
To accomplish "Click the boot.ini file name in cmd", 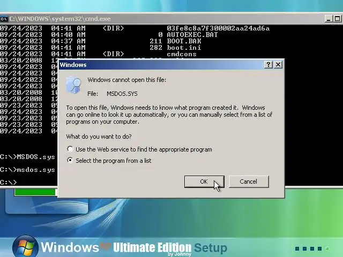I will pyautogui.click(x=184, y=48).
